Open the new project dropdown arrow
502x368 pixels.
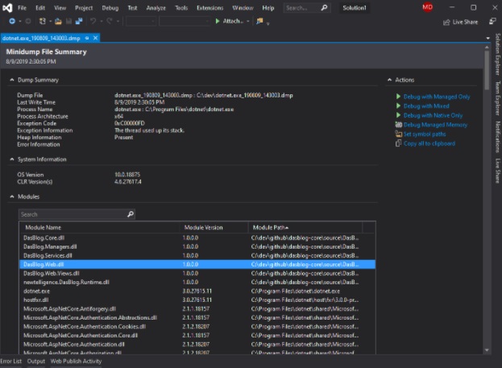click(50, 22)
